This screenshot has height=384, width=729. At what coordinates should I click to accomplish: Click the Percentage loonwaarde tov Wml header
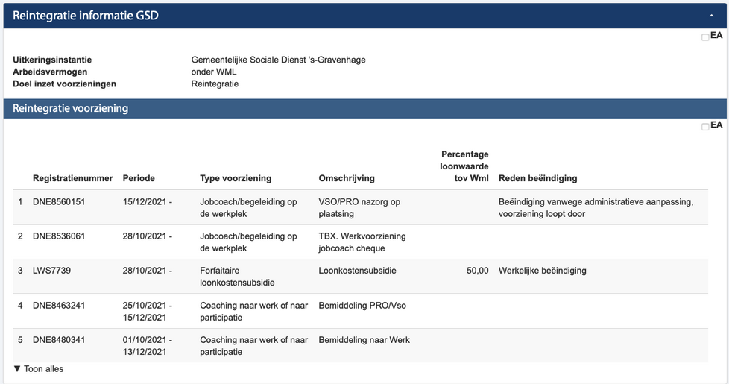[x=464, y=166]
